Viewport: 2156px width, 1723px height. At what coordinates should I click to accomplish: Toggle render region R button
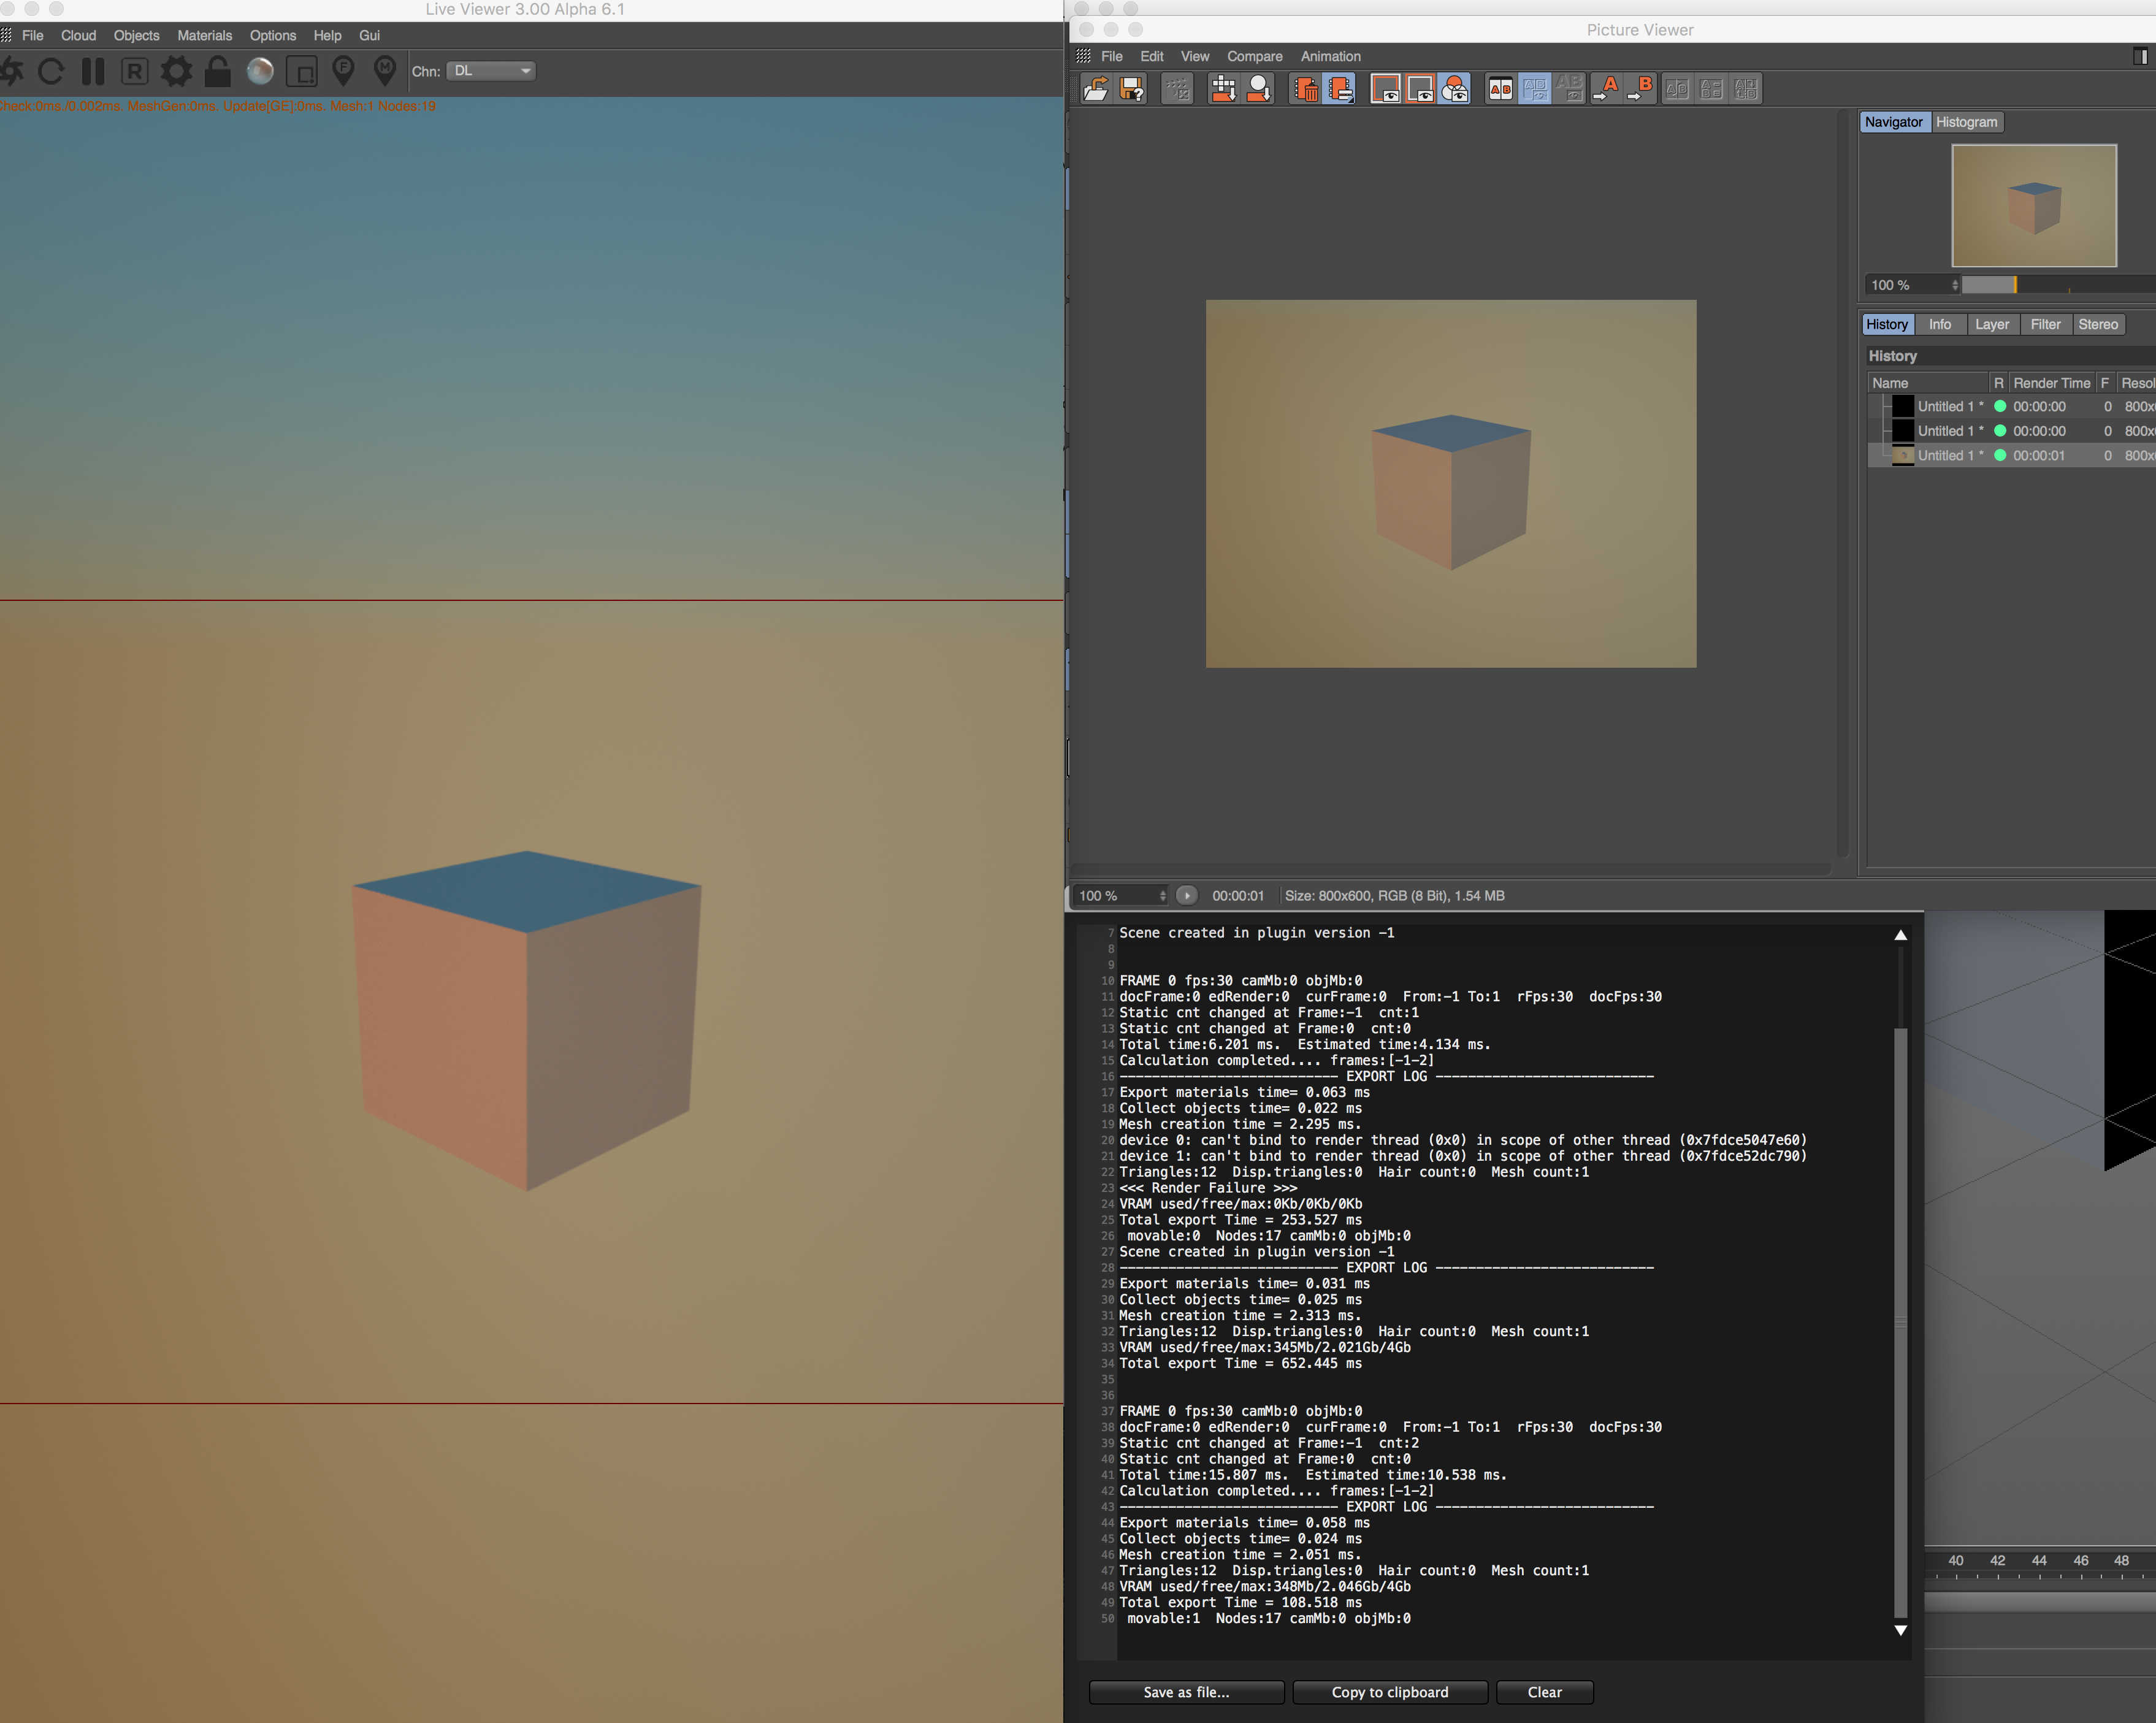(134, 71)
